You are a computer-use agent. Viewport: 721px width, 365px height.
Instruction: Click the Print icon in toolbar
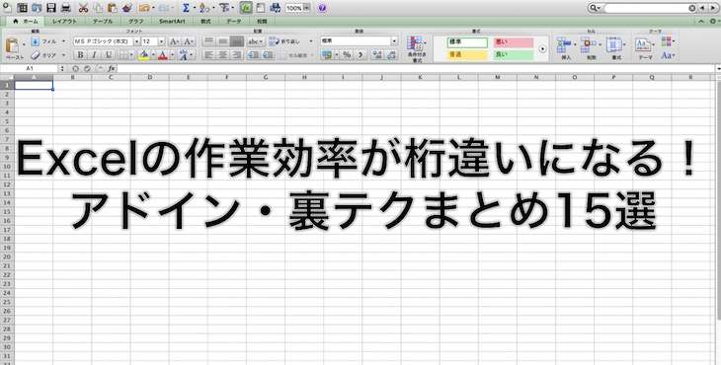[x=66, y=7]
